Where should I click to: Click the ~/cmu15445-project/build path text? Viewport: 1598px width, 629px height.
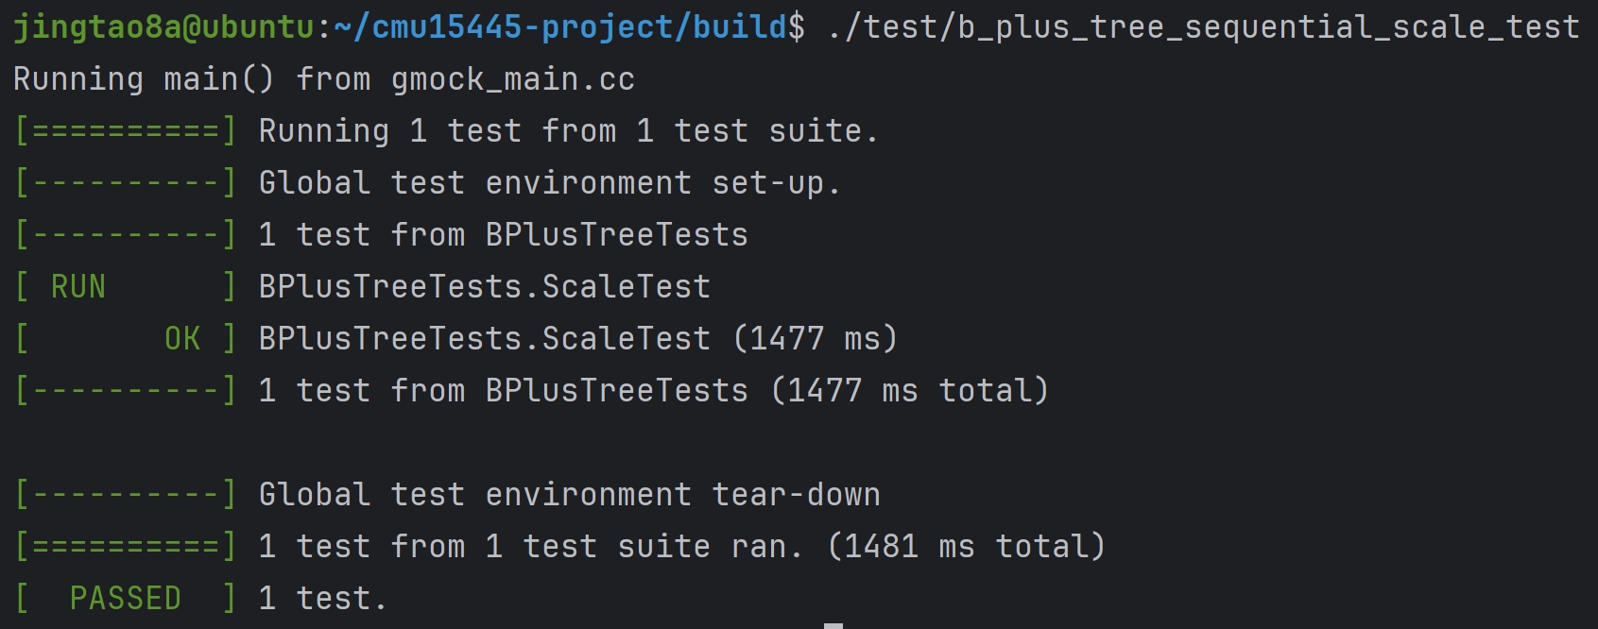tap(560, 27)
